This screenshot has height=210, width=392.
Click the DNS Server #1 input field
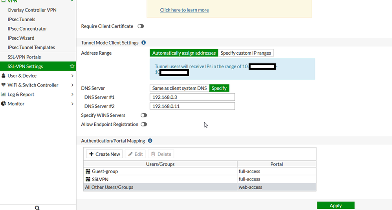pos(192,97)
